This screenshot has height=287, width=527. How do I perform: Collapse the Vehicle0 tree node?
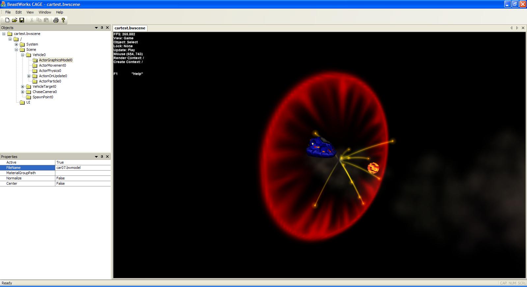23,55
